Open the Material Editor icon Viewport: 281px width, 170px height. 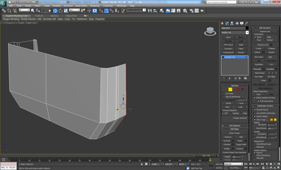coord(185,11)
